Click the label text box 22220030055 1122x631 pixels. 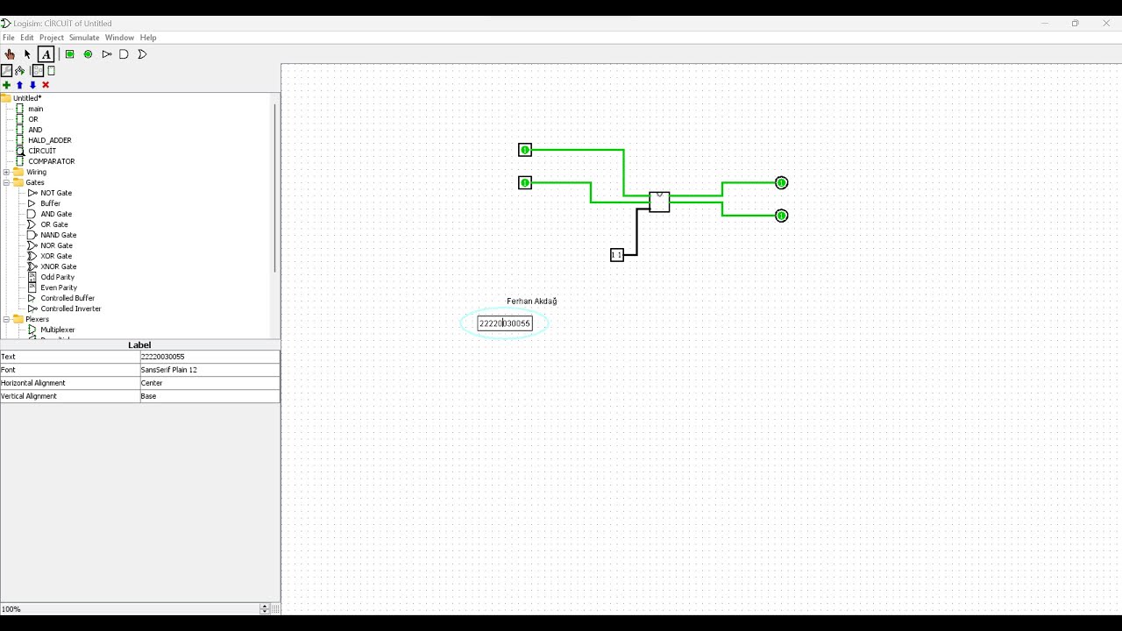point(505,323)
